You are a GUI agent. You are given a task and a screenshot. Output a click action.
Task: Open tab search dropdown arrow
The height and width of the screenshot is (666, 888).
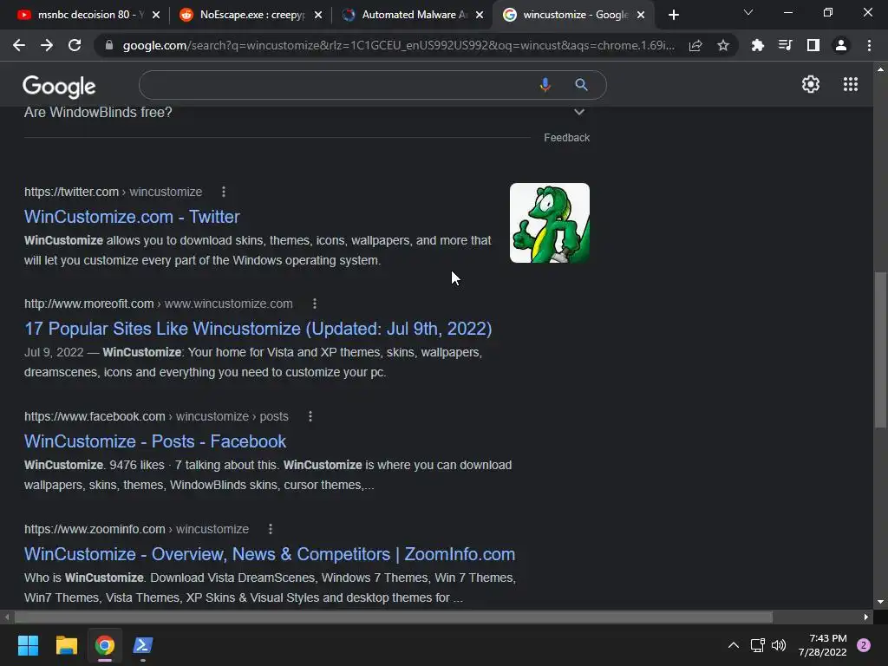(748, 12)
